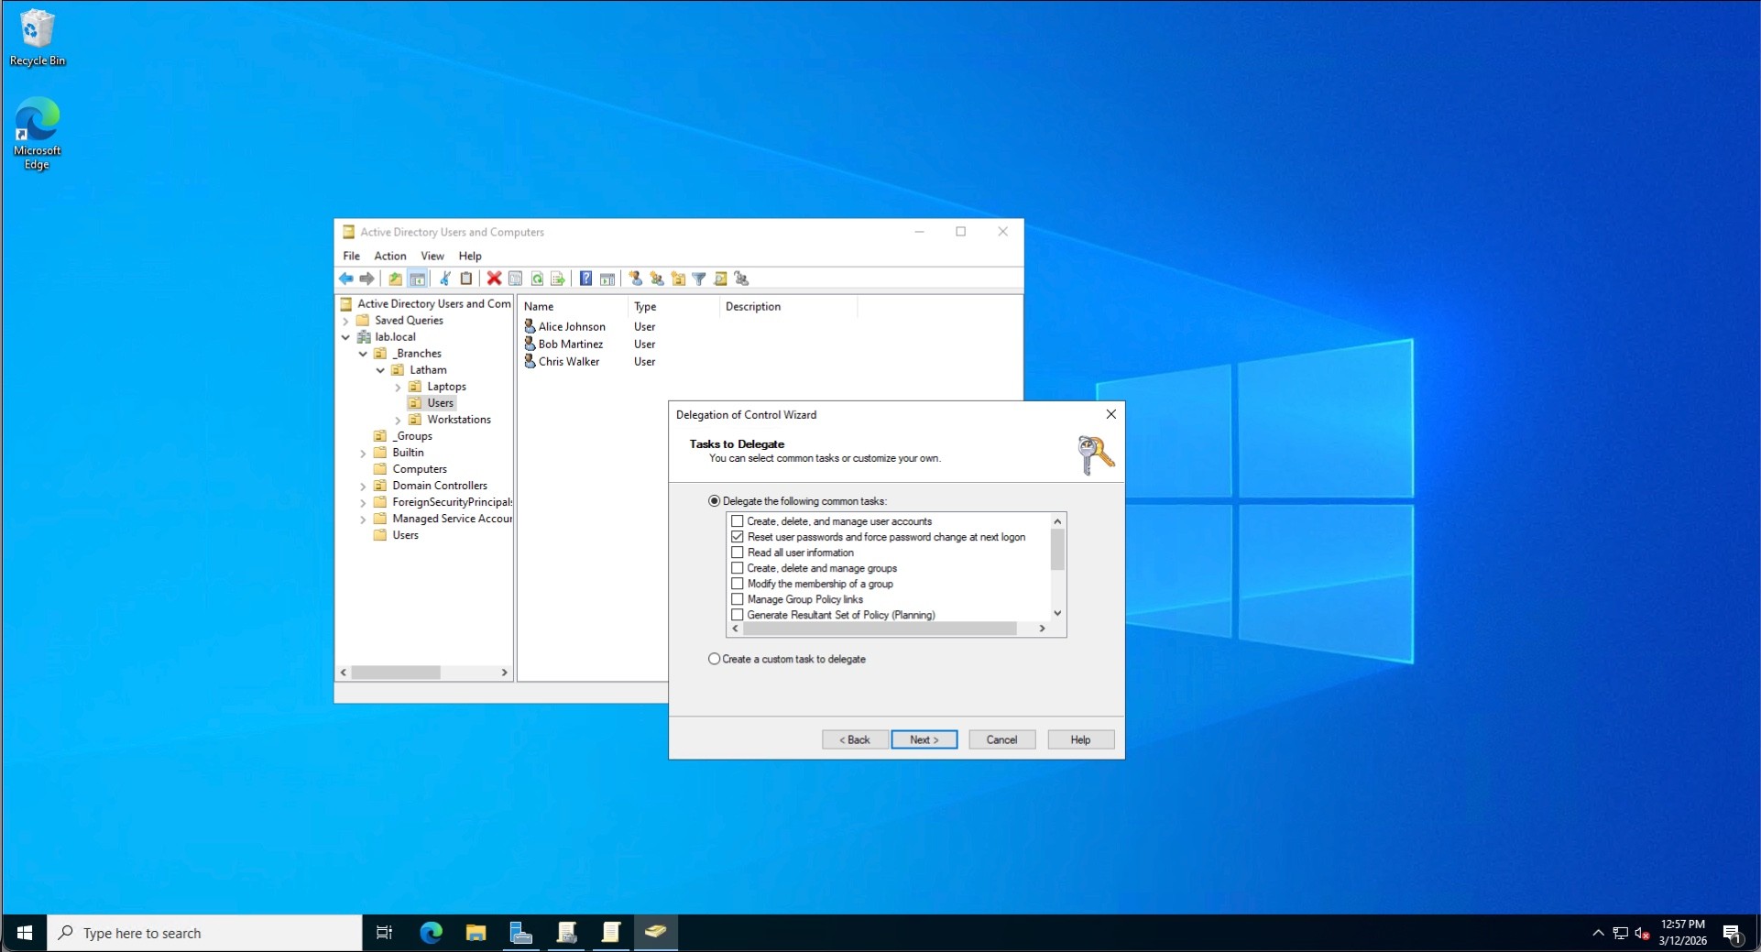Click the task list vertical scrollbar down arrow
The width and height of the screenshot is (1761, 952).
click(1057, 614)
